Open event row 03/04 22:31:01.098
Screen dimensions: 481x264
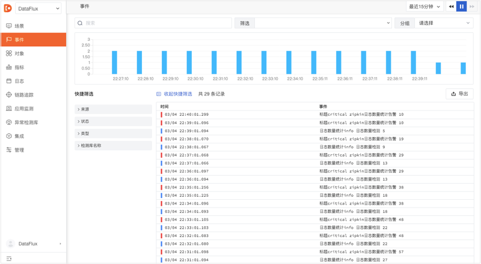point(315,252)
